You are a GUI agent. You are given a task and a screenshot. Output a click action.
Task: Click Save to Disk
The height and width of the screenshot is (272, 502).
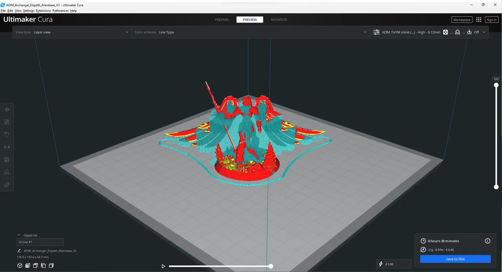pyautogui.click(x=455, y=259)
